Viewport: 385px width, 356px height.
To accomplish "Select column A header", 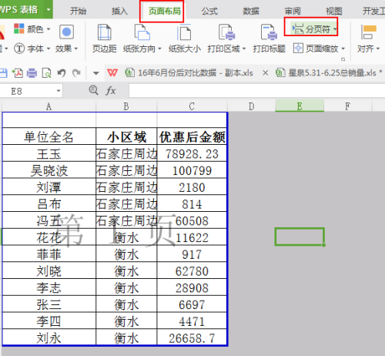I will click(x=49, y=106).
